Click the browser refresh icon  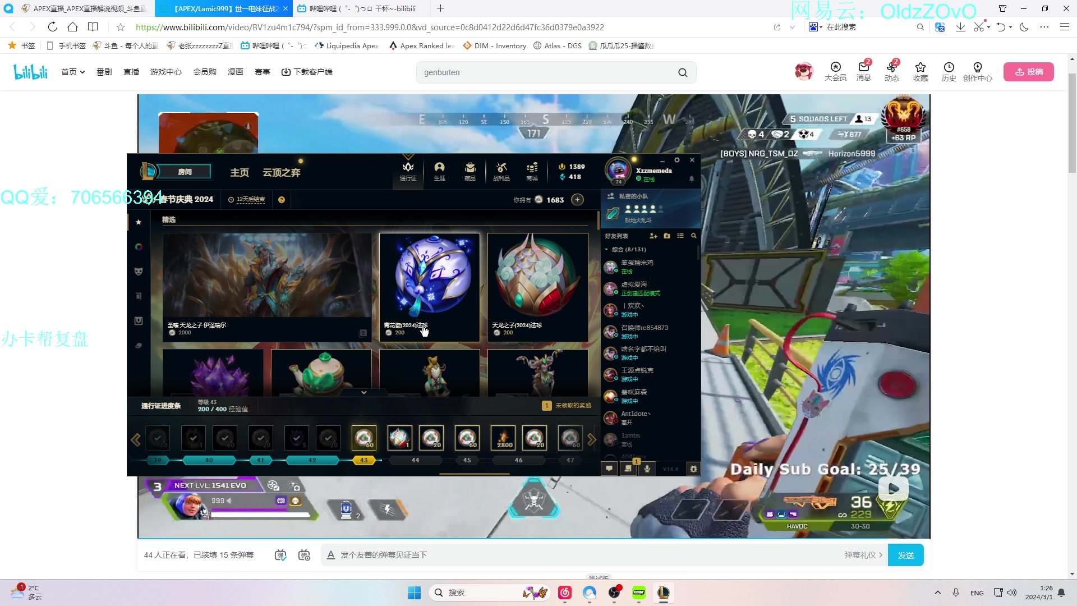click(x=52, y=27)
